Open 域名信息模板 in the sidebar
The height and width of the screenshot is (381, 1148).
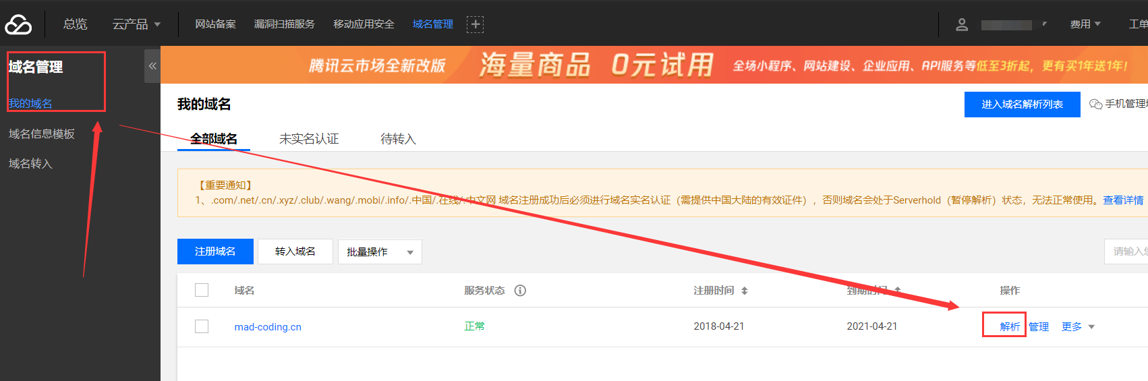[42, 134]
